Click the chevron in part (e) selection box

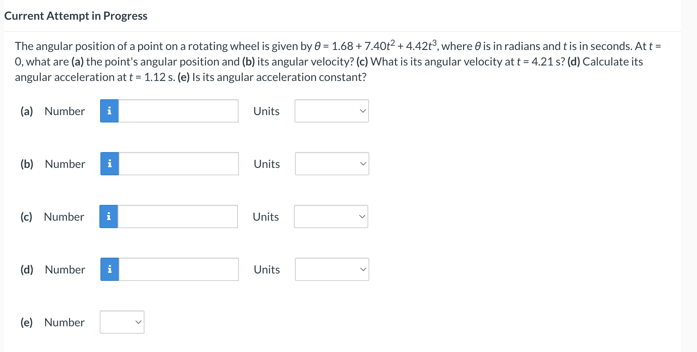click(x=138, y=322)
